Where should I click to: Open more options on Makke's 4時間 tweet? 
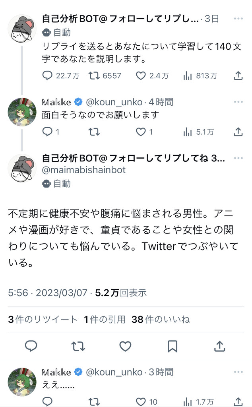pos(238,102)
